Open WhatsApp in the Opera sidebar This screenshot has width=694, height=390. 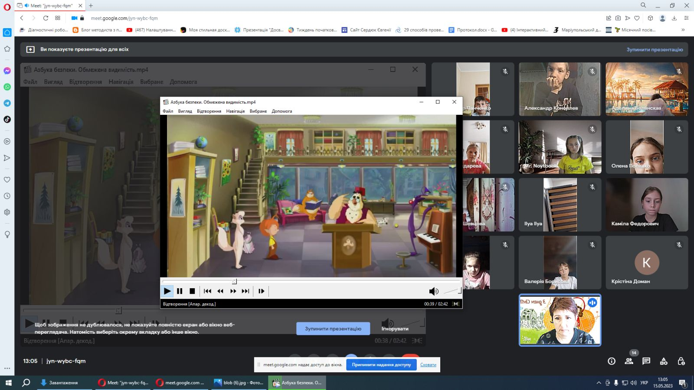7,87
